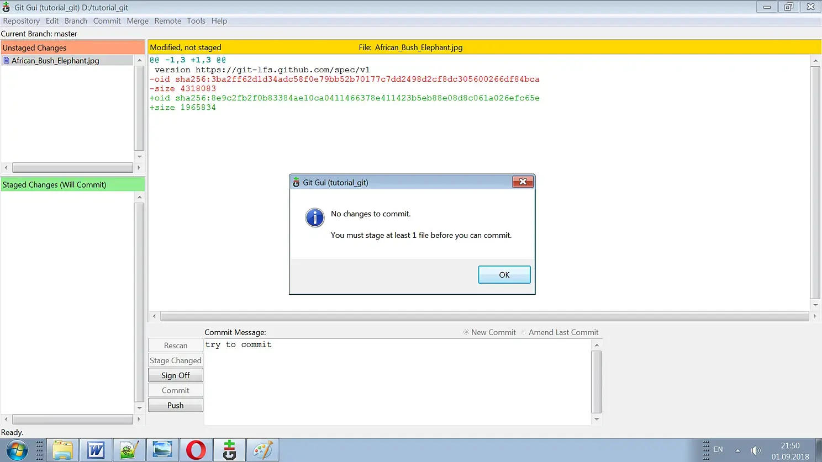Open the Tools menu
This screenshot has height=462, width=822.
[x=196, y=21]
